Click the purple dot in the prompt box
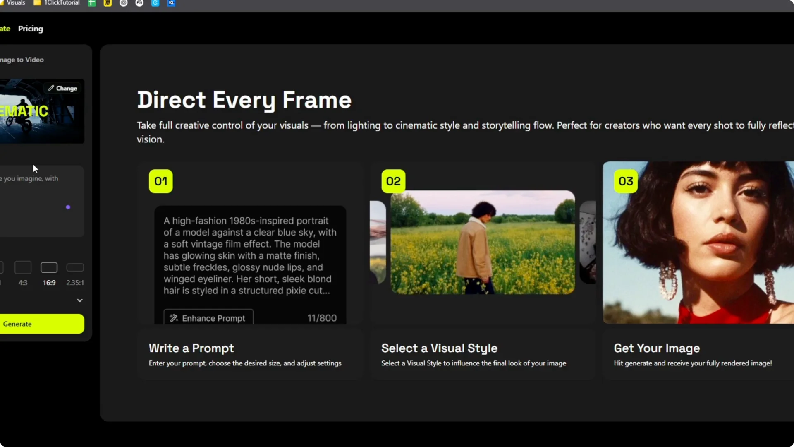The image size is (794, 447). 68,207
